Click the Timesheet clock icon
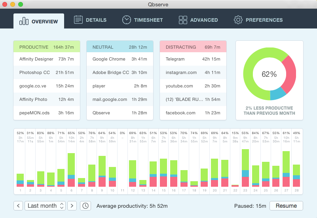Viewport: 317px width, 218px height. click(126, 20)
